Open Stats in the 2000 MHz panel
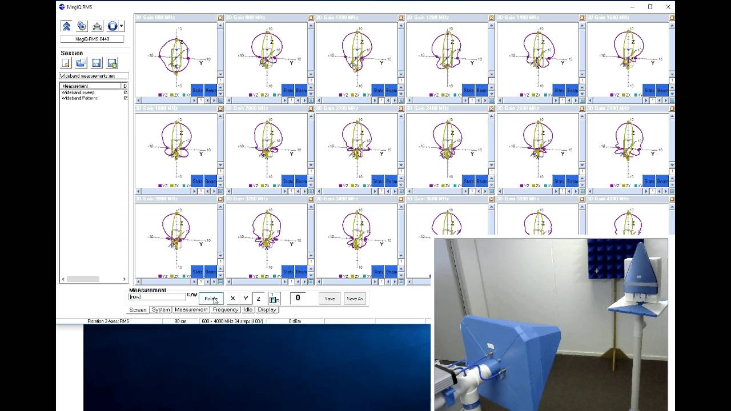Screen dimensions: 731x411 (288, 181)
